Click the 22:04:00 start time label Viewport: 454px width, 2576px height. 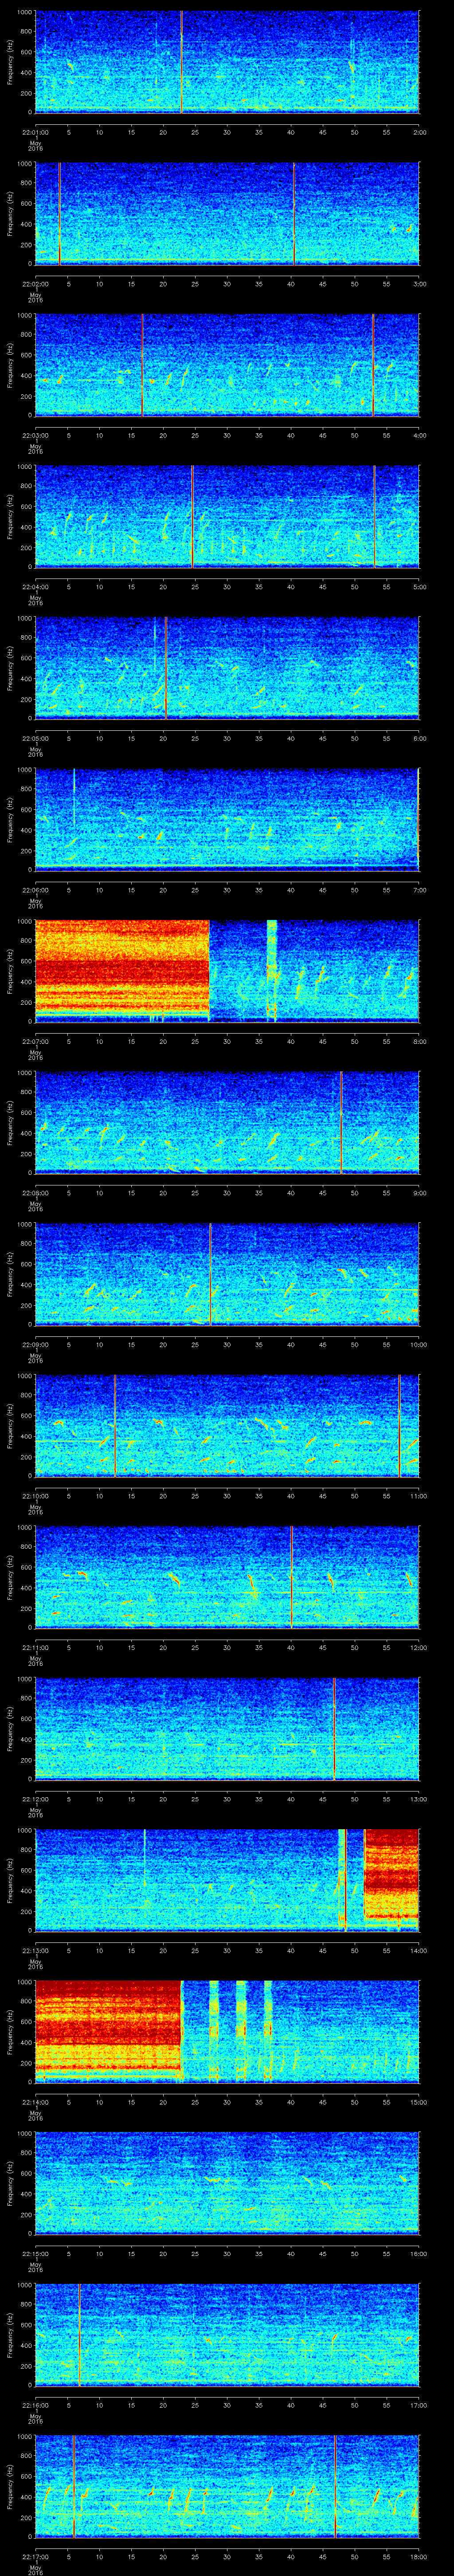tap(35, 587)
